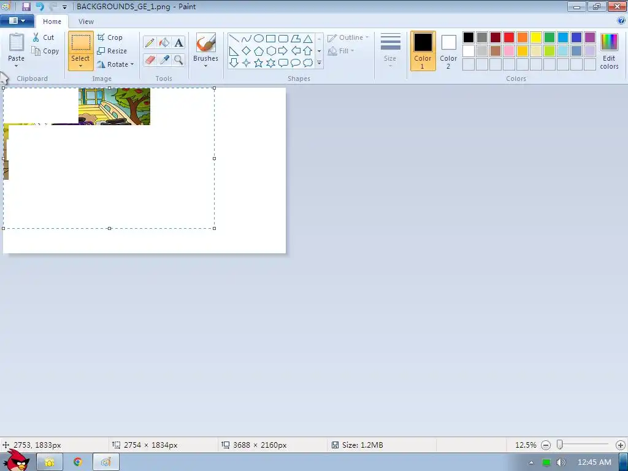Click the Angry Birds start button
The width and height of the screenshot is (628, 471).
[17, 461]
